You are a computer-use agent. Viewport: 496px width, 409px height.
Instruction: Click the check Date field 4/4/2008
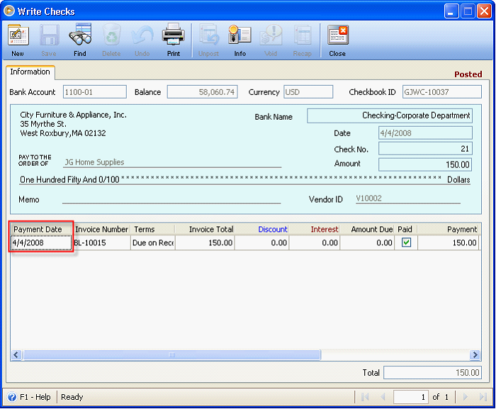(425, 133)
